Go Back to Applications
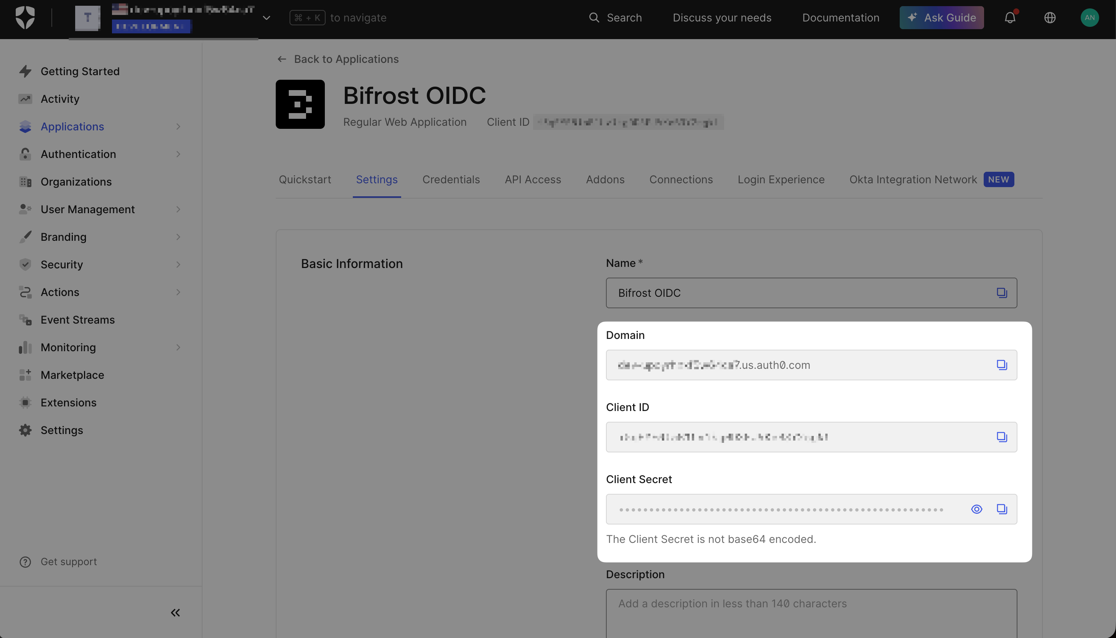This screenshot has height=638, width=1116. tap(338, 59)
